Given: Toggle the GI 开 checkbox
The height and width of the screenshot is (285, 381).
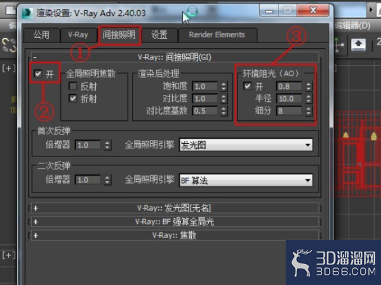Looking at the screenshot, I should click(x=38, y=73).
